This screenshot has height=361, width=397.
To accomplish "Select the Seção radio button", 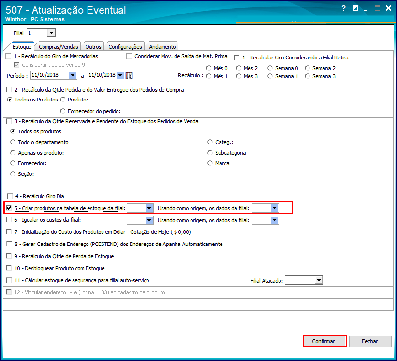I will pyautogui.click(x=13, y=174).
